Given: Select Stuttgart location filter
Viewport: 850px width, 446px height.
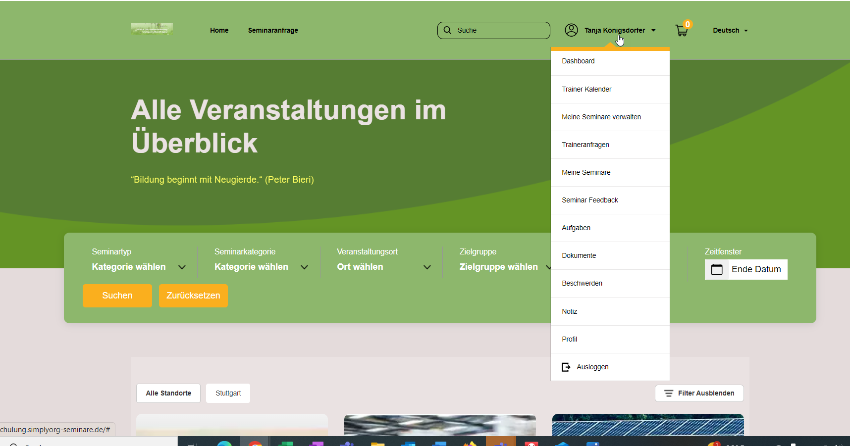Looking at the screenshot, I should pyautogui.click(x=228, y=393).
